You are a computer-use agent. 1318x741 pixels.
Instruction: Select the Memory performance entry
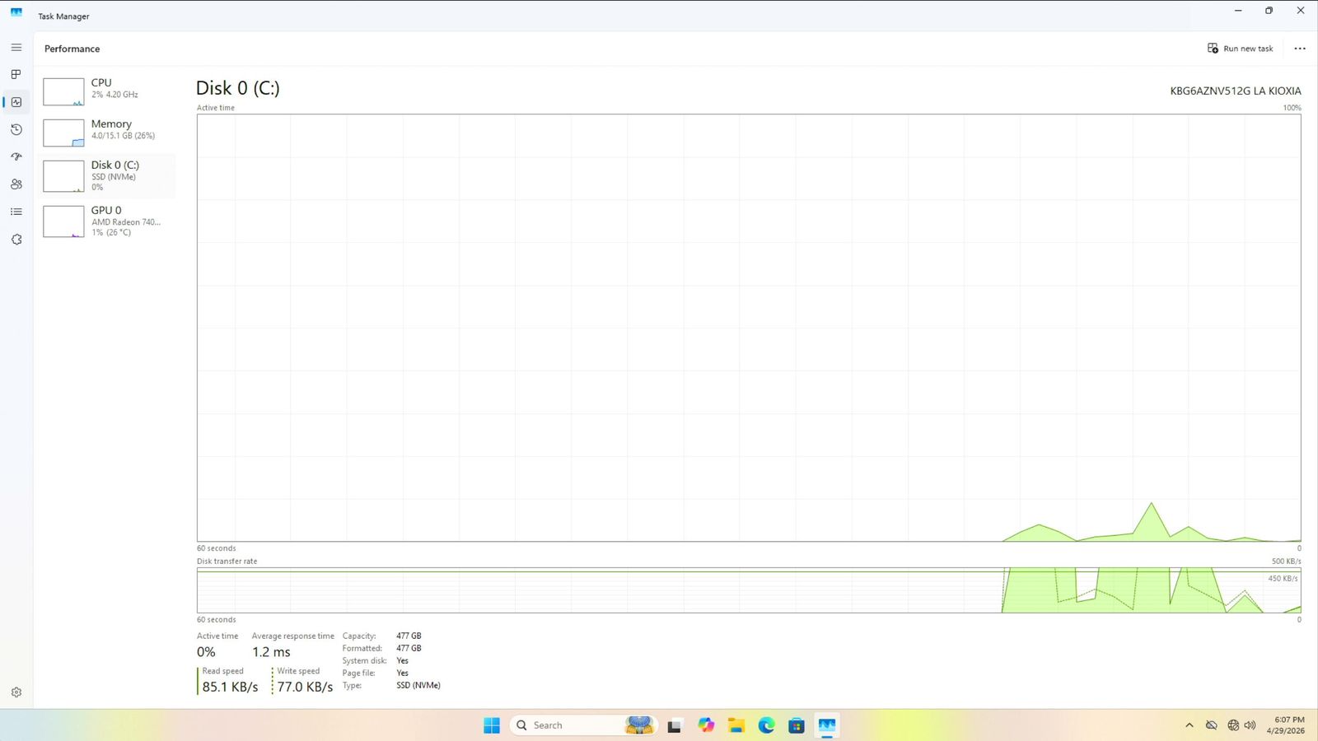(x=109, y=132)
